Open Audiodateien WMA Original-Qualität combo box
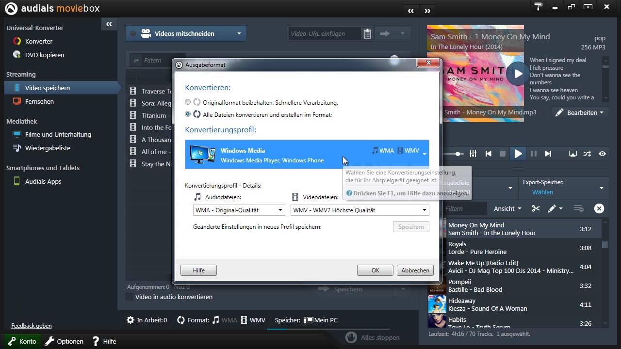This screenshot has height=349, width=621. coord(239,210)
